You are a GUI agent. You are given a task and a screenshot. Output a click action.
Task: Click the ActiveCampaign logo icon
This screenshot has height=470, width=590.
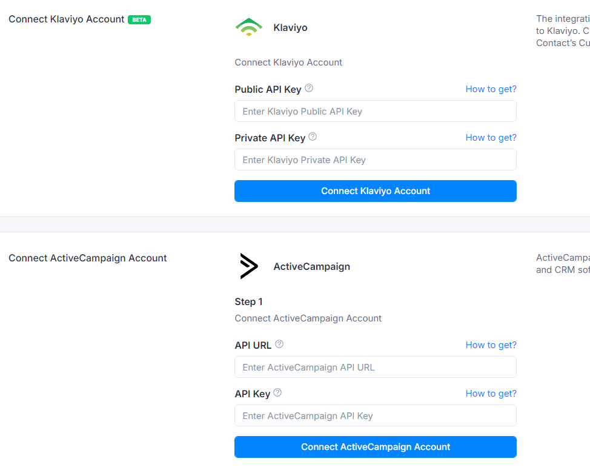point(249,266)
